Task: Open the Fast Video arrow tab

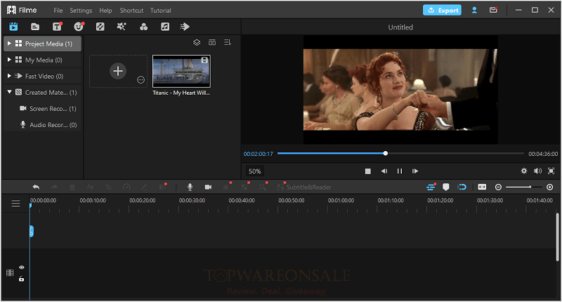Action: click(x=185, y=27)
